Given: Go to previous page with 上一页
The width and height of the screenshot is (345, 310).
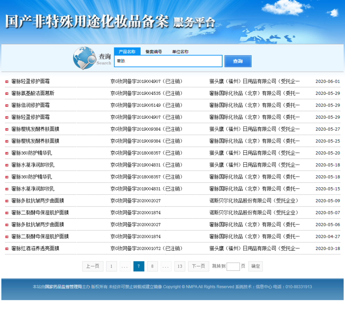Looking at the screenshot, I should tap(92, 266).
